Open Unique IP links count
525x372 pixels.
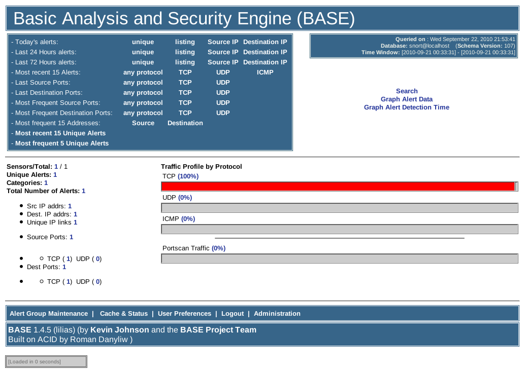[75, 222]
